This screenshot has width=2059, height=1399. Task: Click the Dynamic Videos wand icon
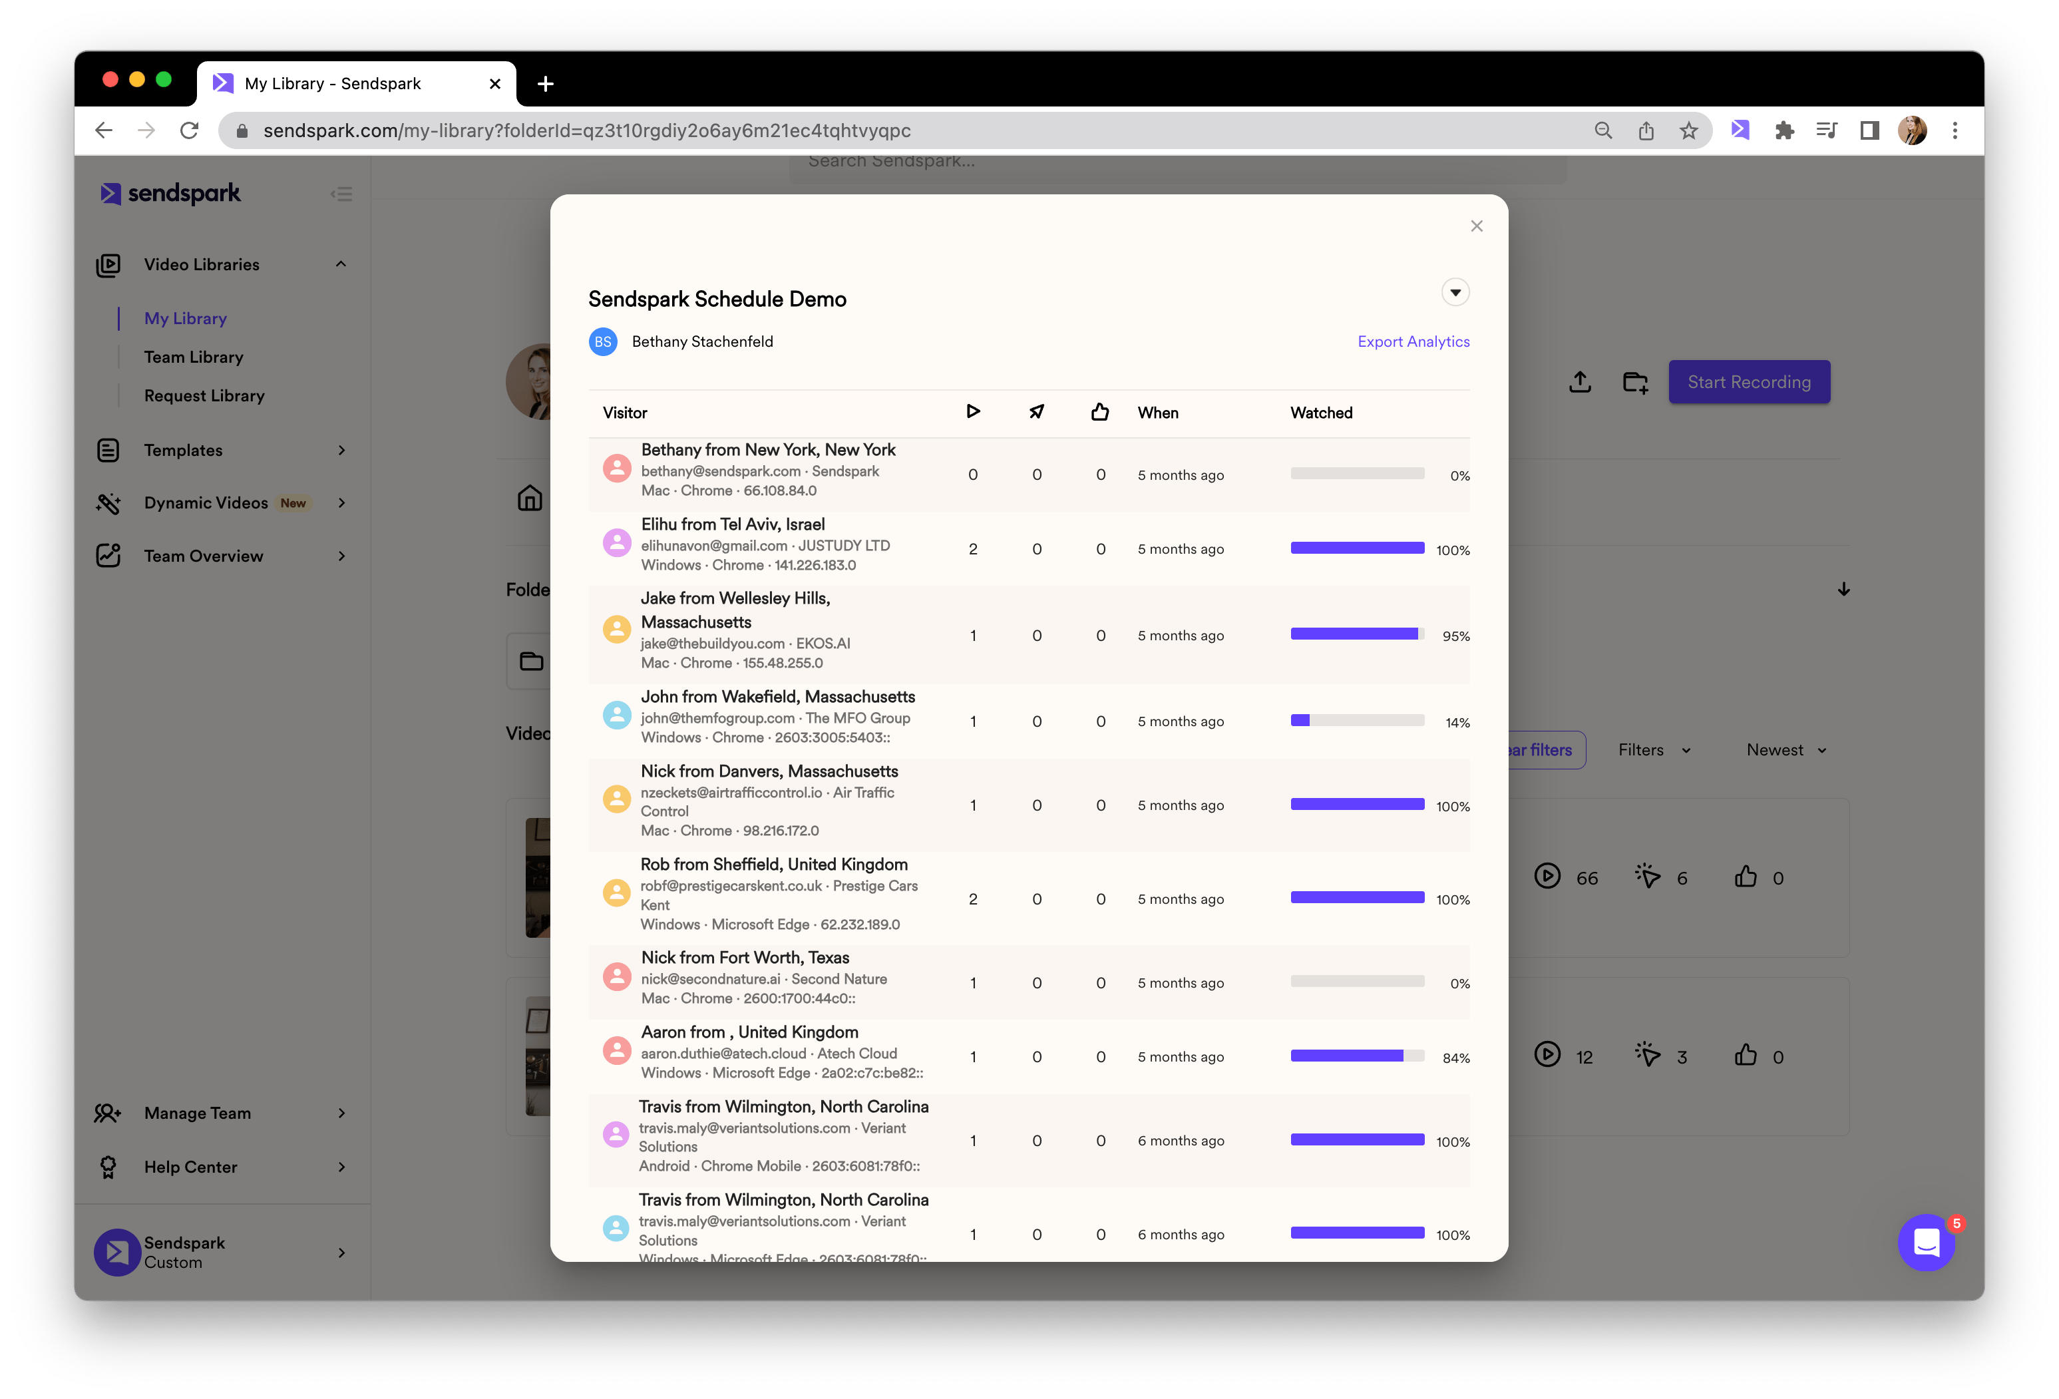108,503
